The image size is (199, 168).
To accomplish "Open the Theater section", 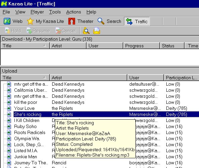I will click(81, 21).
